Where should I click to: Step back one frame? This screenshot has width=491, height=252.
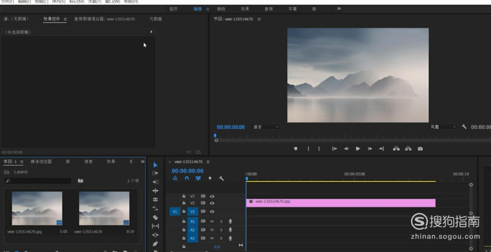coord(346,149)
